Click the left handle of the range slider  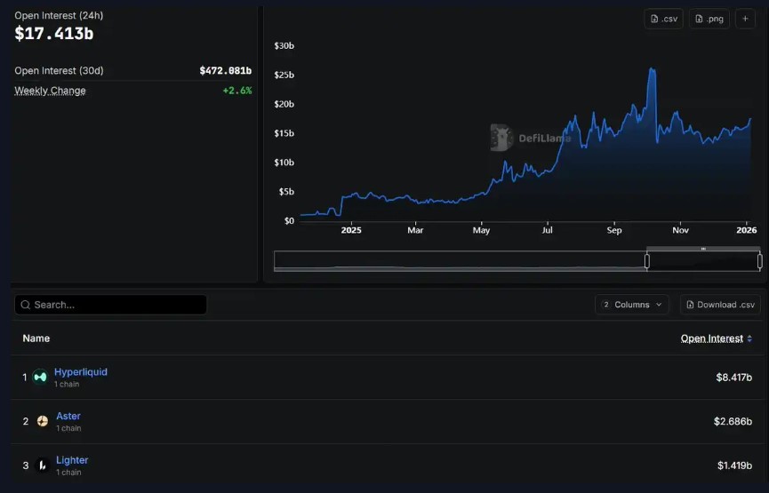647,261
